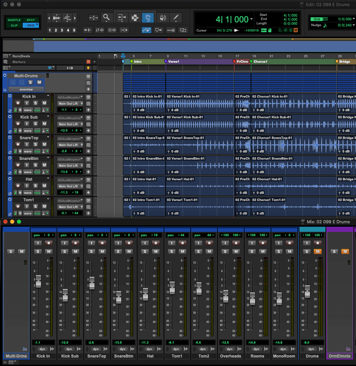The image size is (356, 366).
Task: Click the Overheads channel volume fader
Action: coord(226,295)
